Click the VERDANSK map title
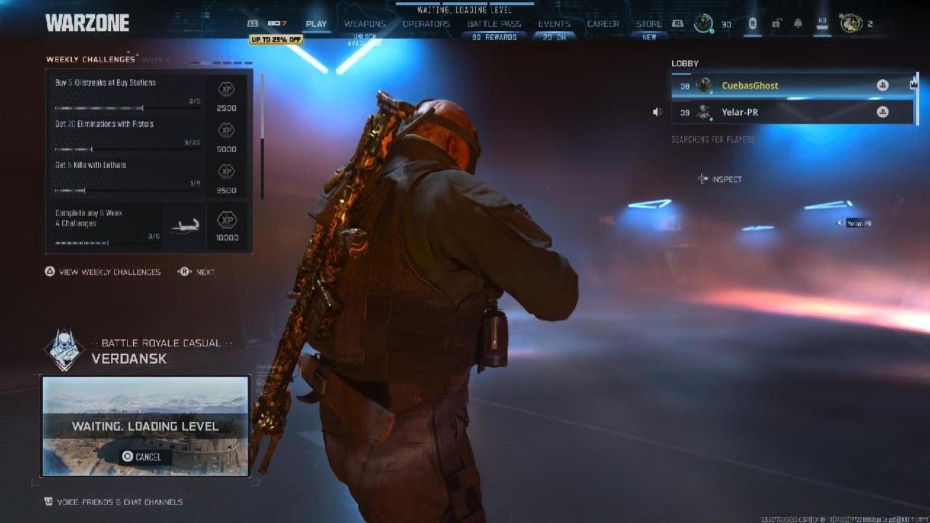 click(129, 359)
